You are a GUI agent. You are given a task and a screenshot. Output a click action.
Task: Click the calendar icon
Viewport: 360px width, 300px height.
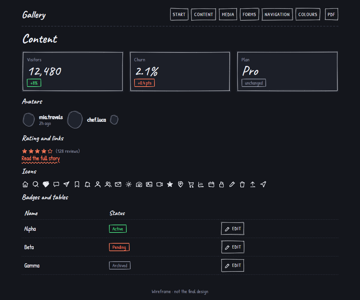211,184
